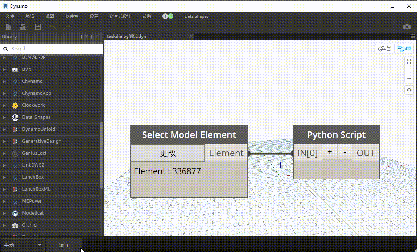Click the open file toolbar icon

point(23,27)
